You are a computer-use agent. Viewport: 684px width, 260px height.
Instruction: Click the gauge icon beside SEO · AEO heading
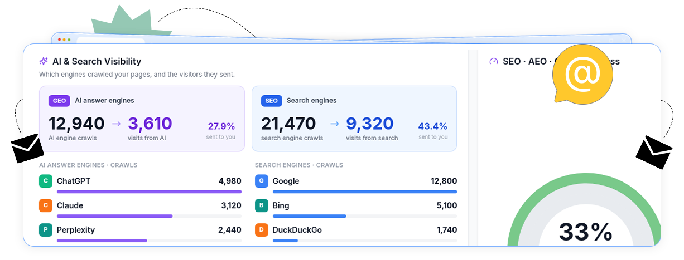coord(494,61)
